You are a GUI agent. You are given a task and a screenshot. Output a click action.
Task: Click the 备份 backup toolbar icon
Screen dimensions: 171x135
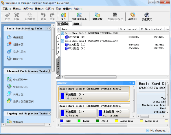click(63, 17)
